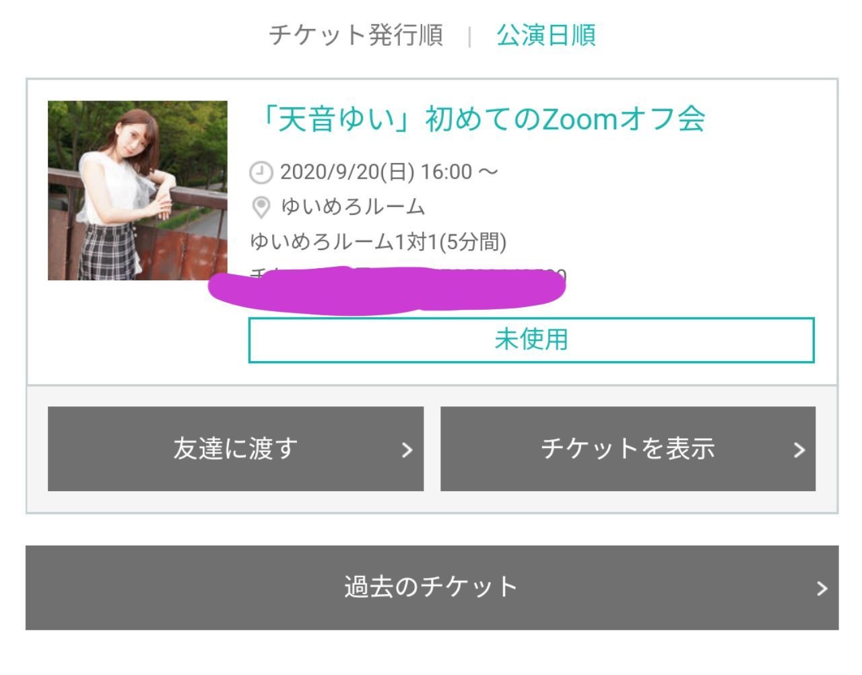Open the event photo thumbnail
The image size is (862, 675).
point(137,191)
